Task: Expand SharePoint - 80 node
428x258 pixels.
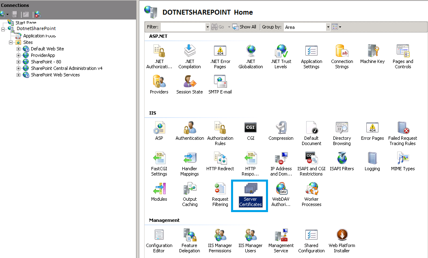Action: coord(19,62)
